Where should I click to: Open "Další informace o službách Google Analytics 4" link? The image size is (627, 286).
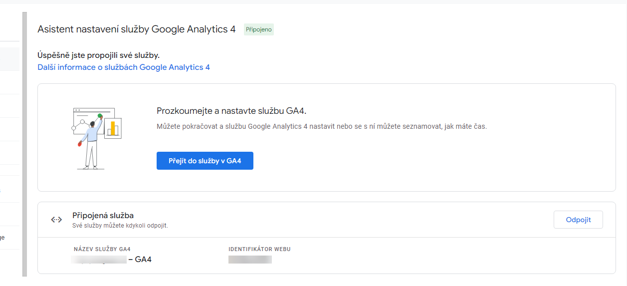click(x=124, y=67)
